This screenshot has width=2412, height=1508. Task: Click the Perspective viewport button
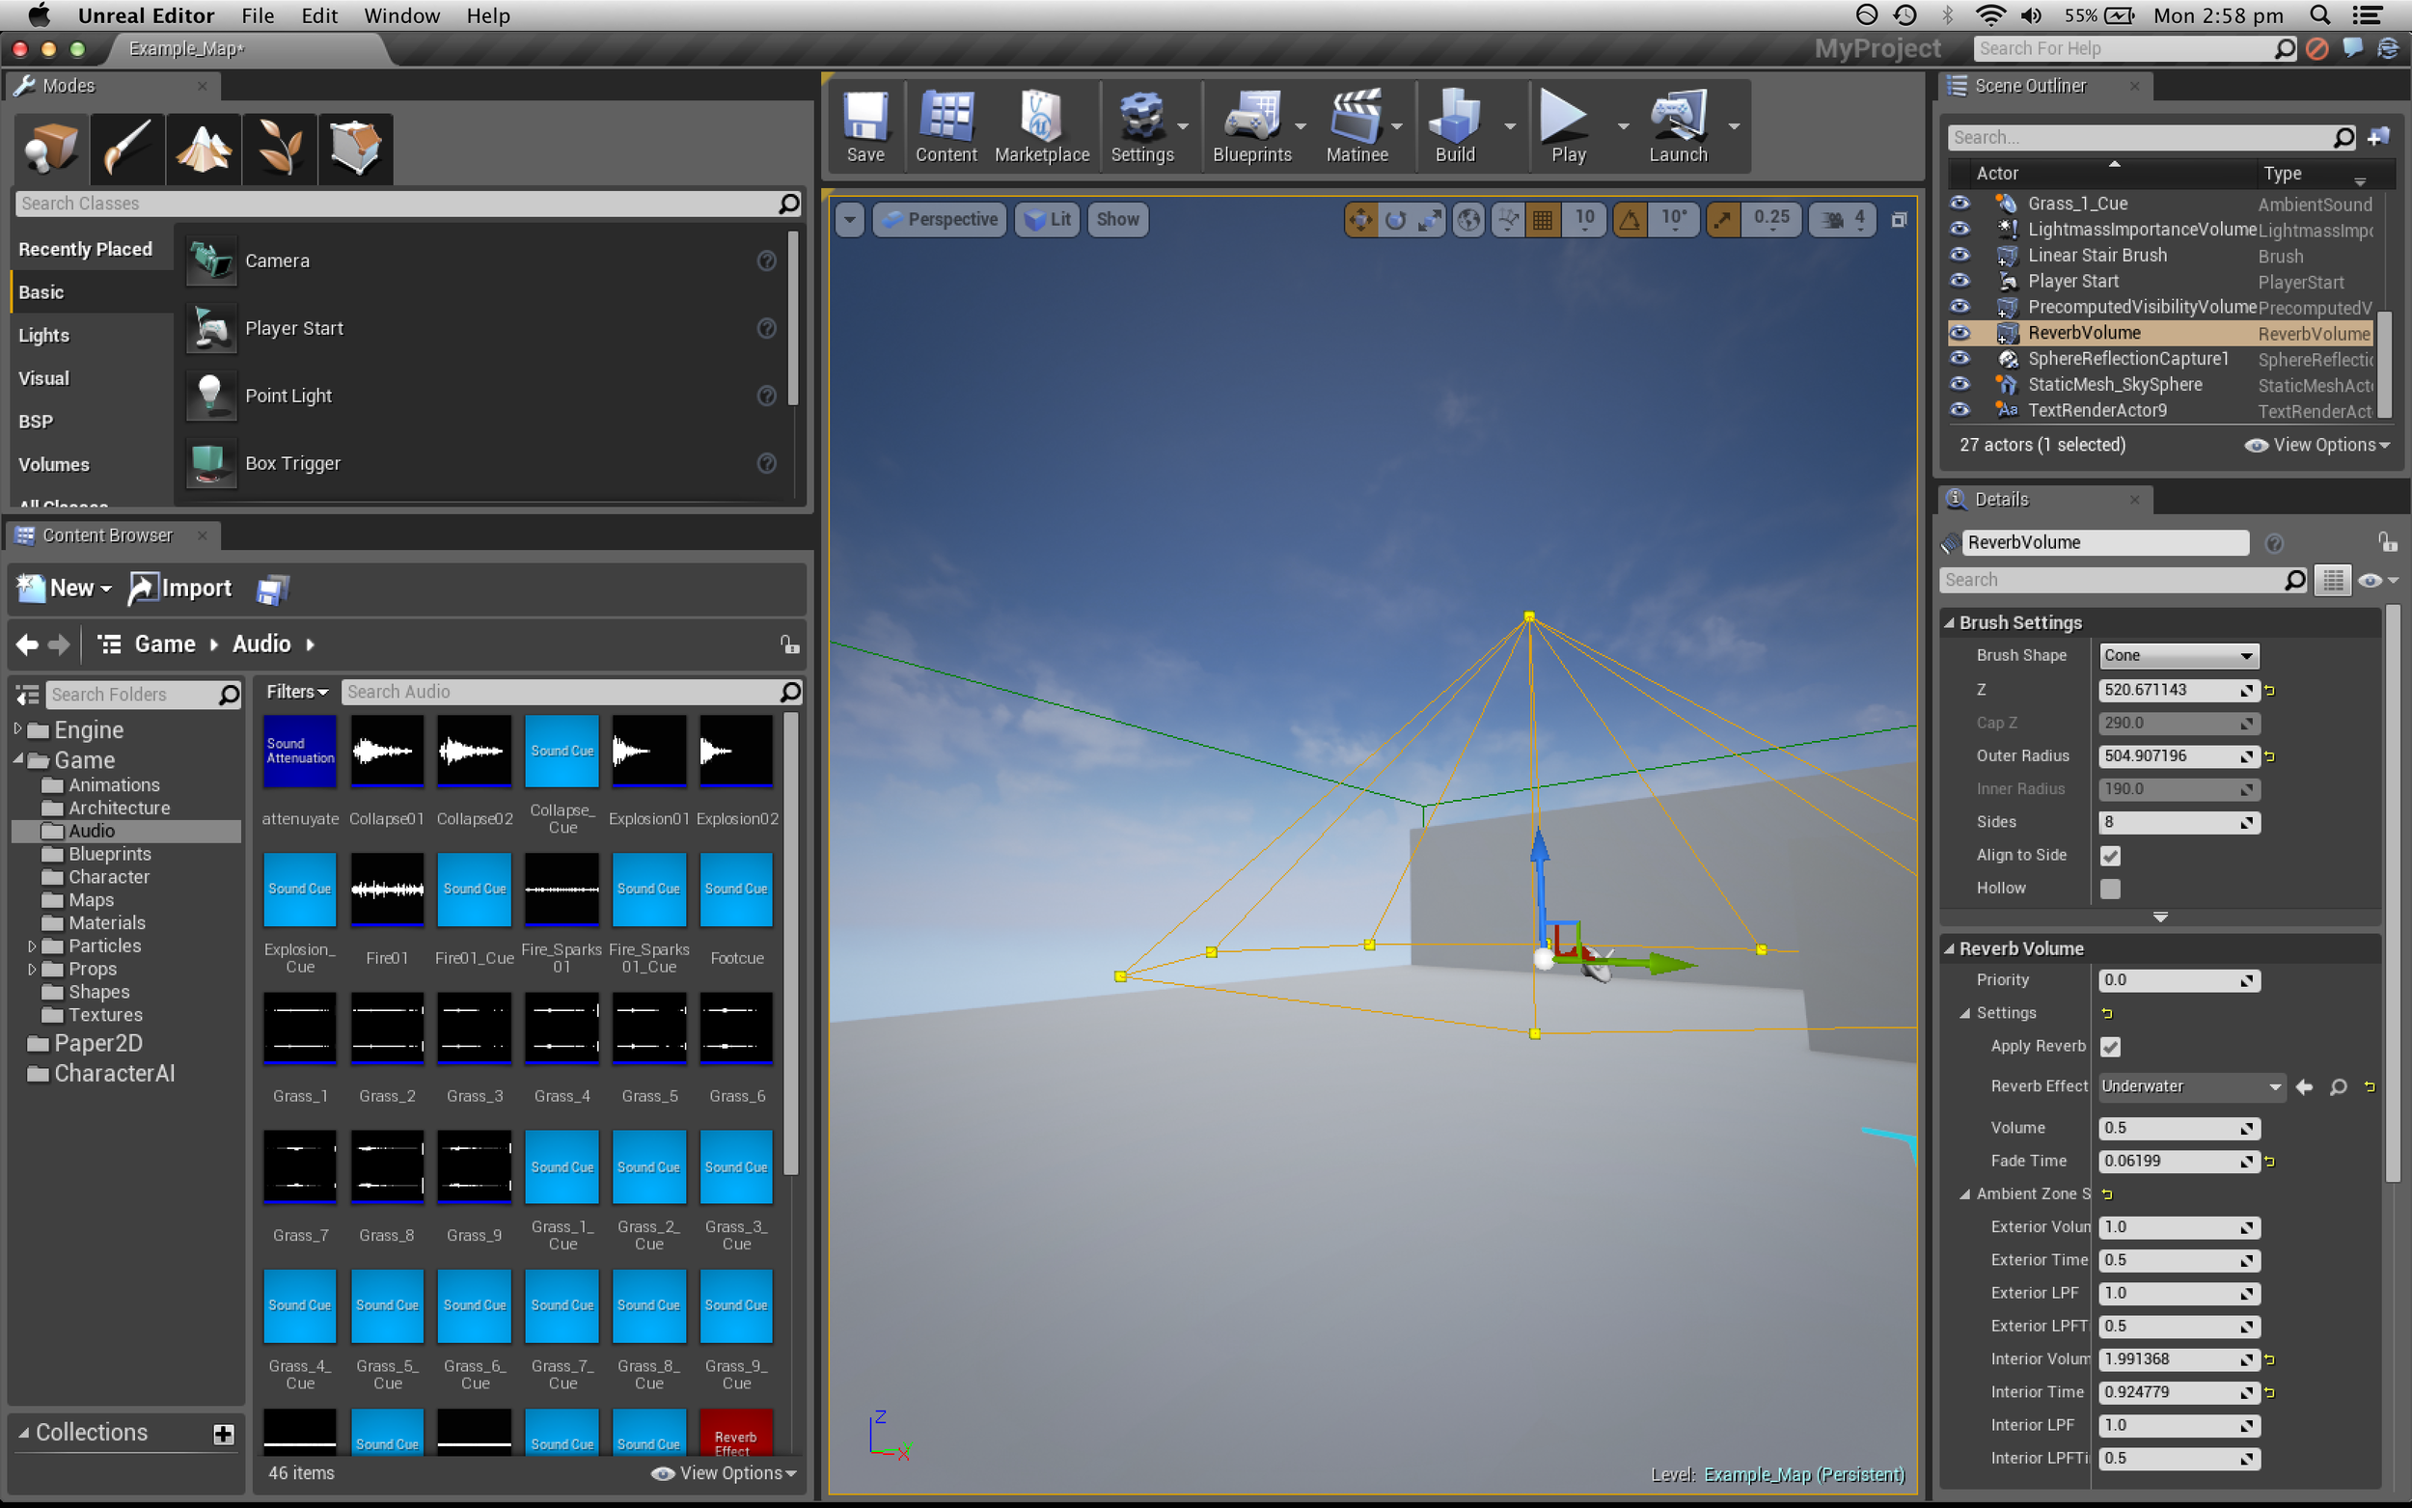[940, 219]
